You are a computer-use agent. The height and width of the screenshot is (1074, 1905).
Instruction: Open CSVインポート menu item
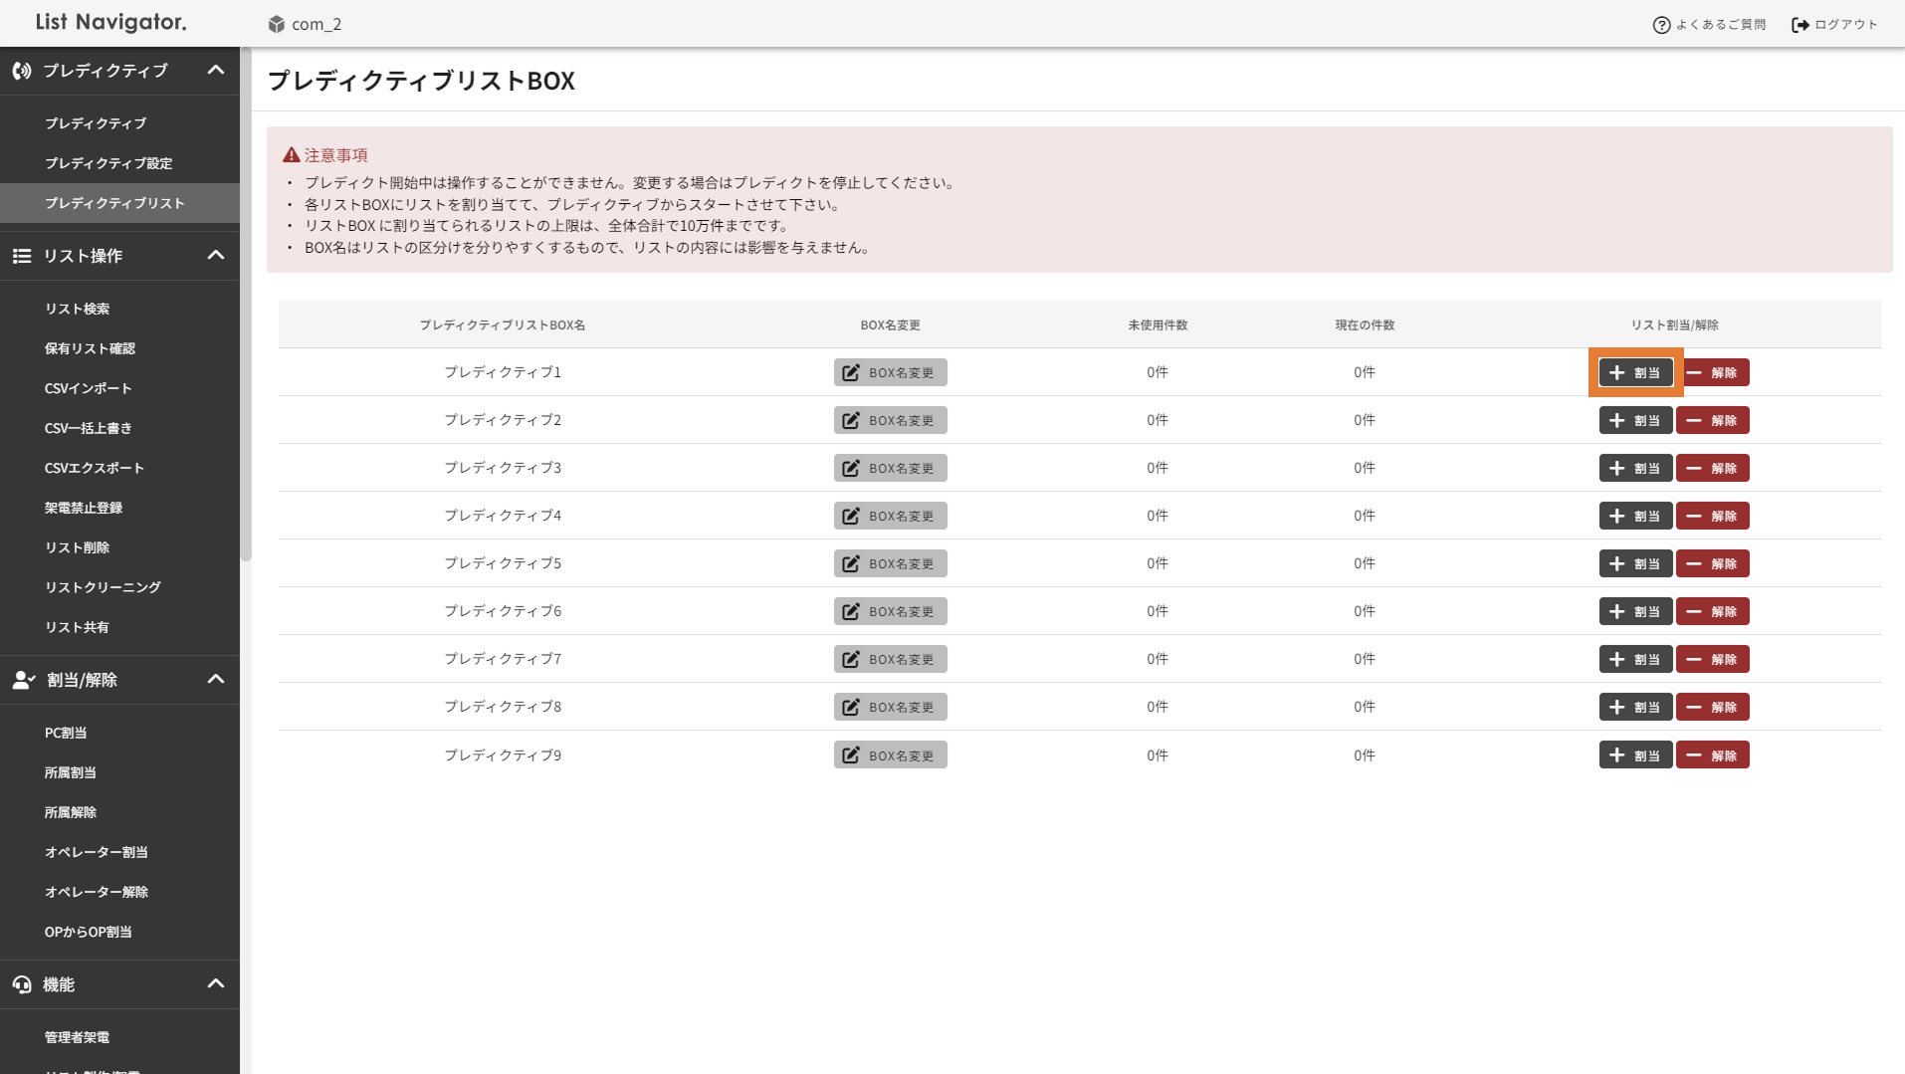(x=88, y=388)
